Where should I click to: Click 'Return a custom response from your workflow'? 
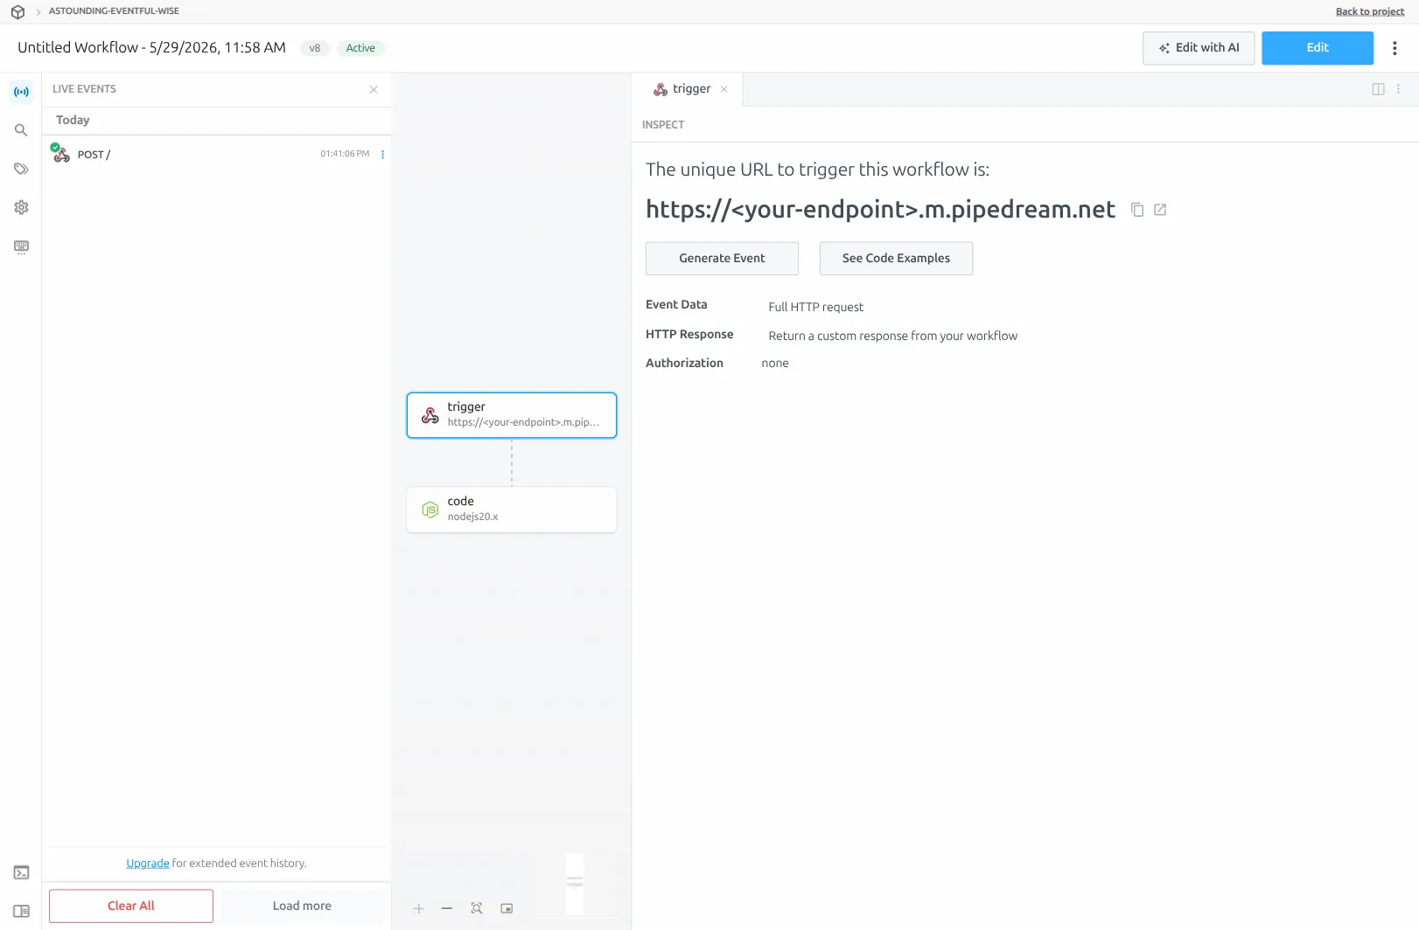pos(892,336)
